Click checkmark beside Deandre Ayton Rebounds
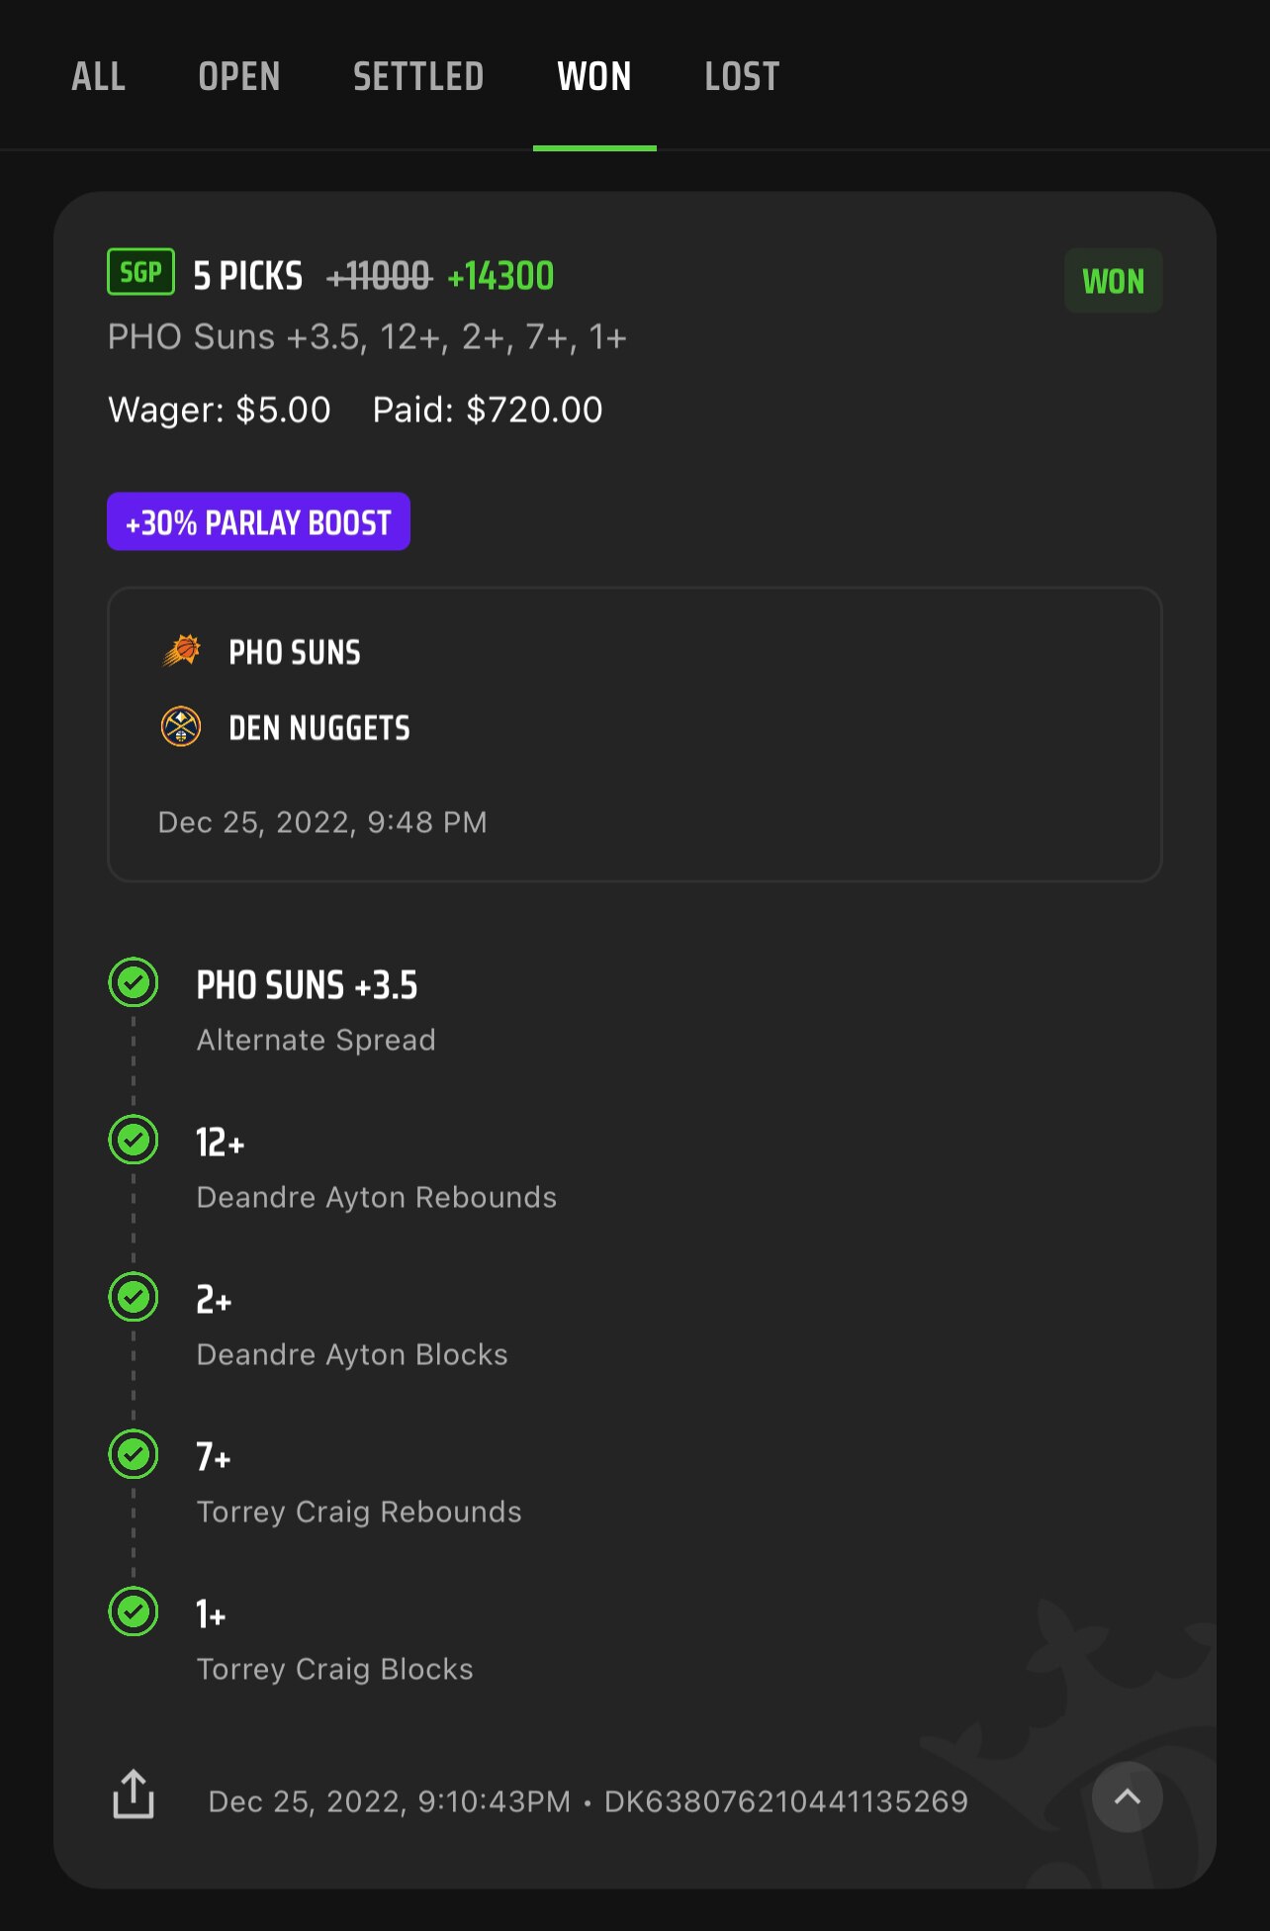This screenshot has height=1931, width=1270. (134, 1140)
